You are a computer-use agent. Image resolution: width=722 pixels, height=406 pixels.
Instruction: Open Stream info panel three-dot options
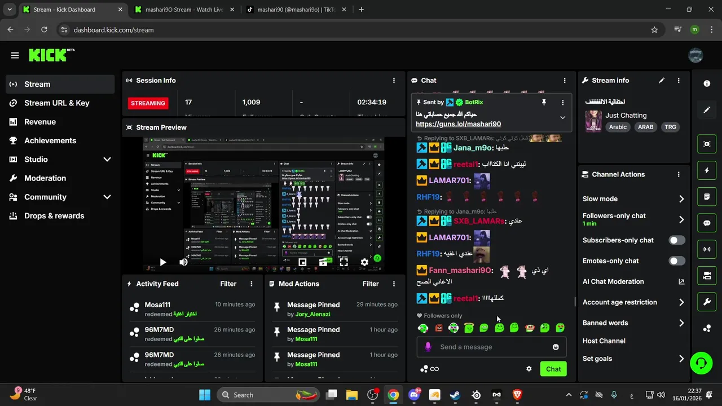679,81
